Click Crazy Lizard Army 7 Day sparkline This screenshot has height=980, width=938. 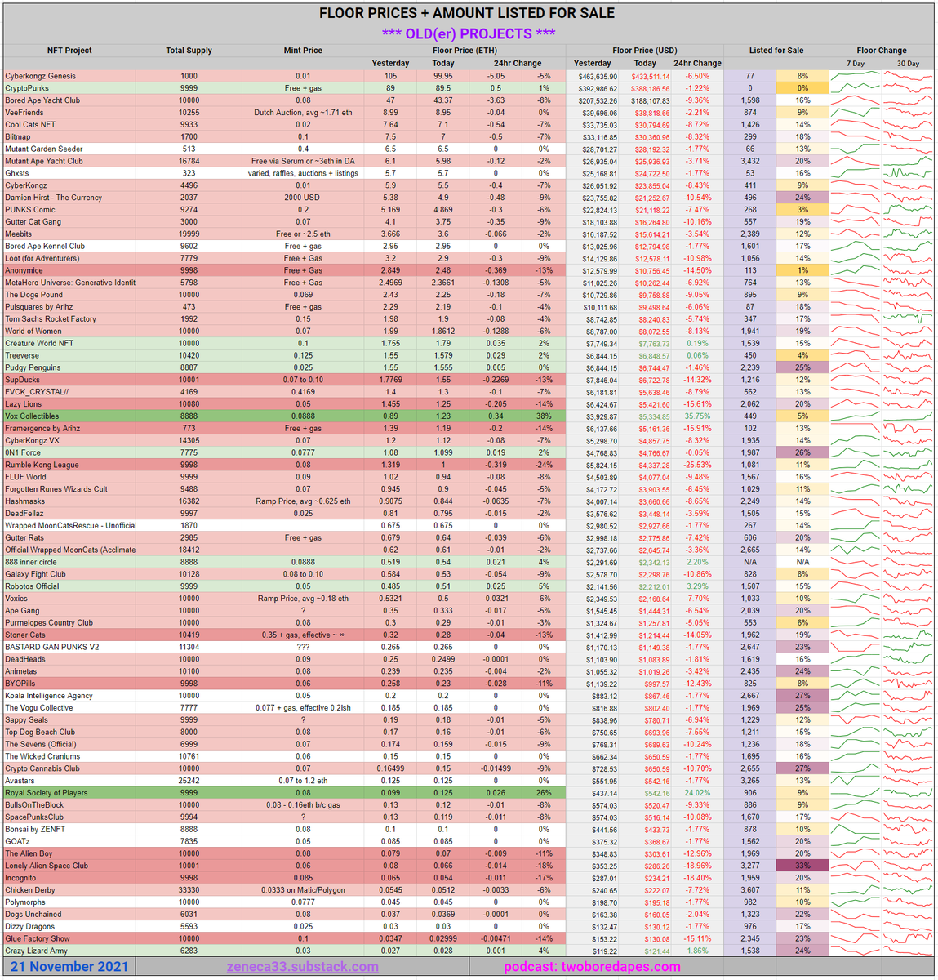[x=856, y=951]
